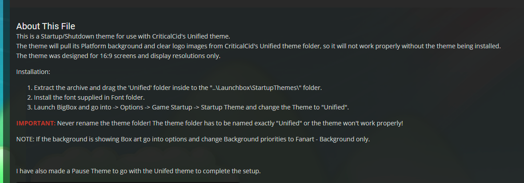The image size is (524, 183).
Task: Click the '16:9 screens' sentence
Action: 118,56
